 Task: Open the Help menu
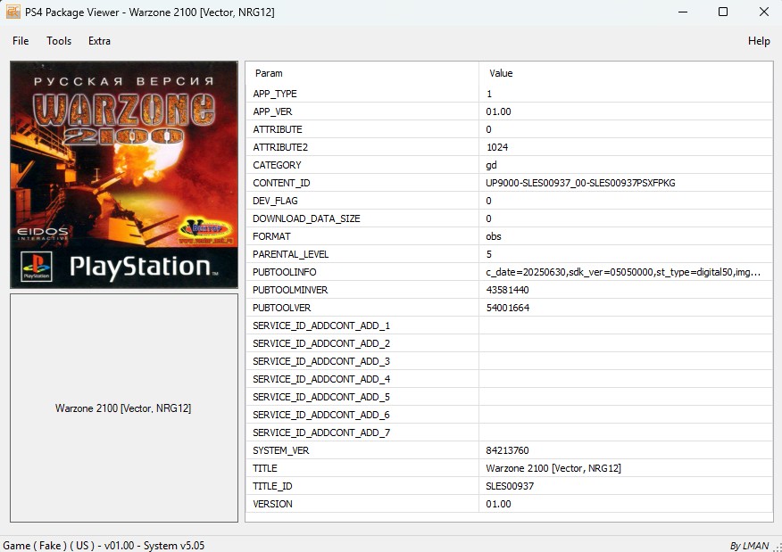point(759,41)
